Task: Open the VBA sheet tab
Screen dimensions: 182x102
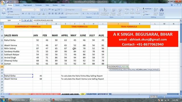Action: [83, 94]
